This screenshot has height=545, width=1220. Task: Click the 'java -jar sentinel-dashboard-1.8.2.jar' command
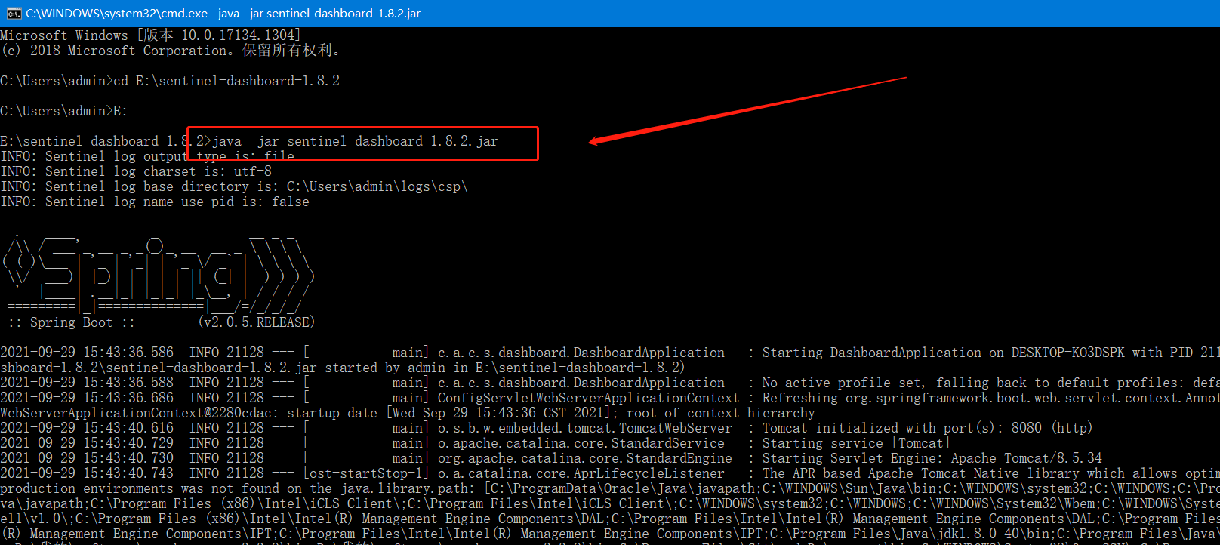pyautogui.click(x=355, y=141)
